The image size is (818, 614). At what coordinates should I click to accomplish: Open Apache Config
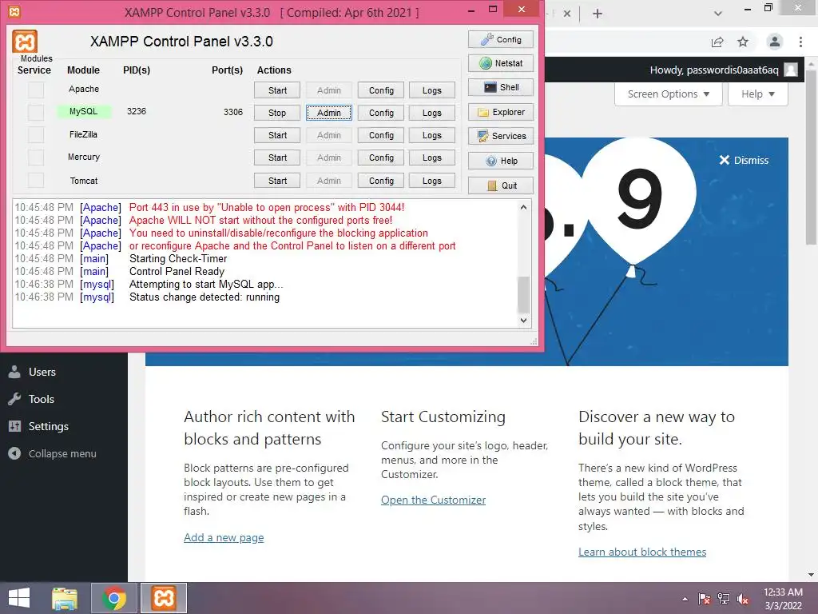381,90
